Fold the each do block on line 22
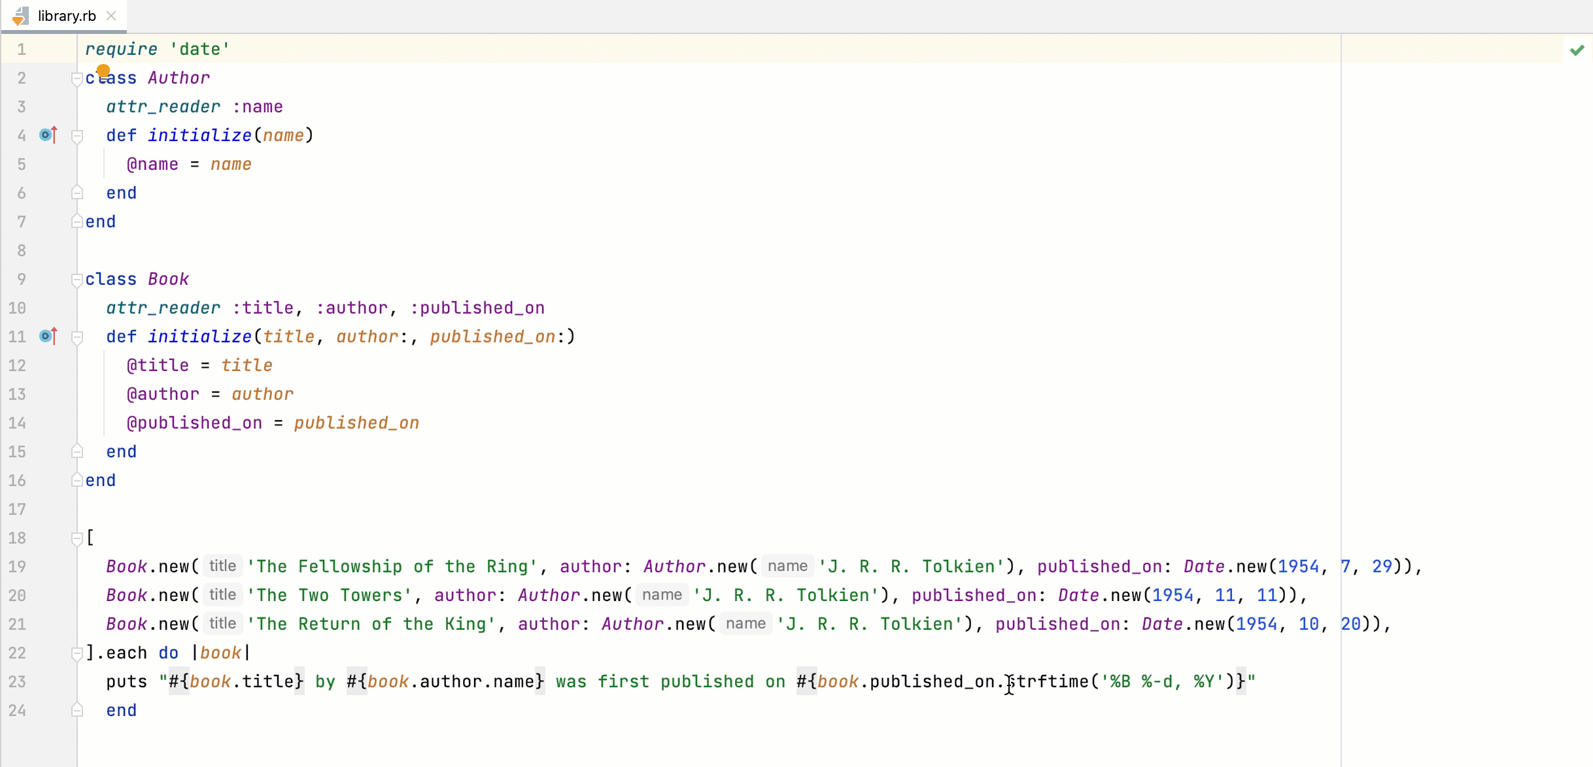This screenshot has width=1593, height=767. click(77, 653)
